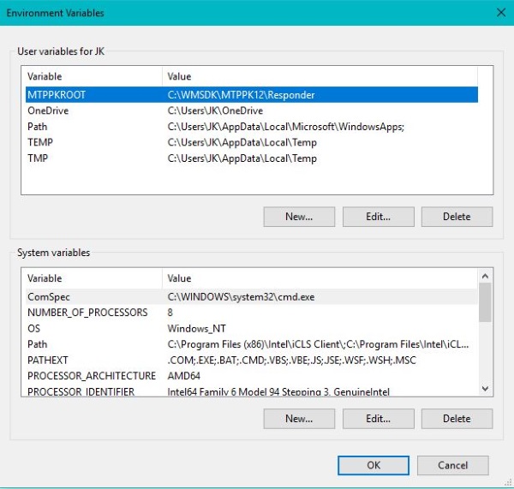The image size is (514, 489).
Task: Select the OneDrive user variable
Action: coord(251,110)
